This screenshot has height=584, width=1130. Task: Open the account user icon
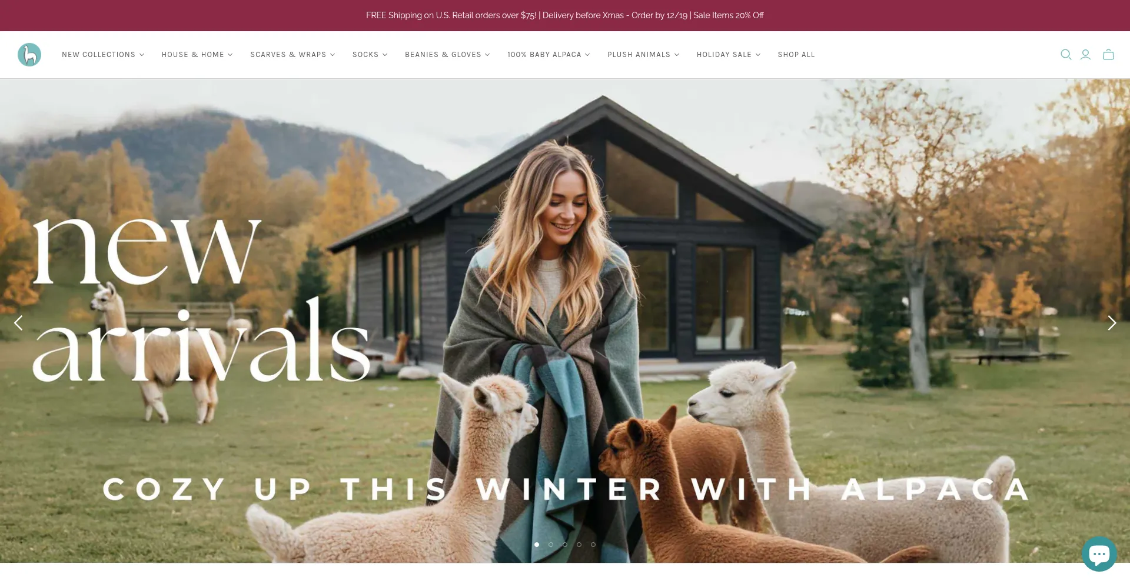pos(1086,55)
